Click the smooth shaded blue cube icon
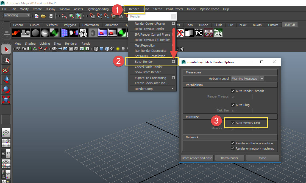This screenshot has height=183, width=306. click(x=101, y=48)
